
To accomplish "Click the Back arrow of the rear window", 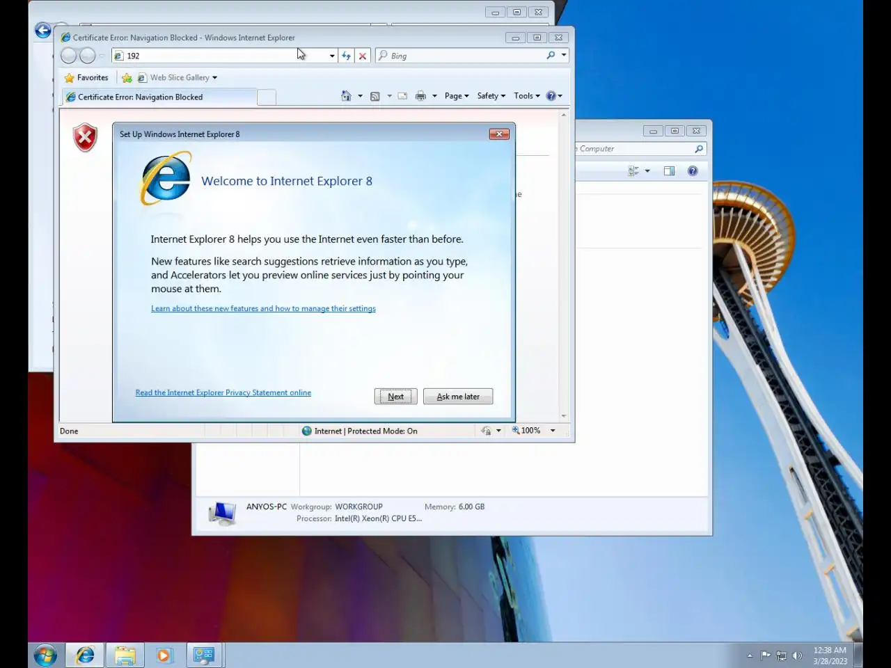I will [42, 30].
